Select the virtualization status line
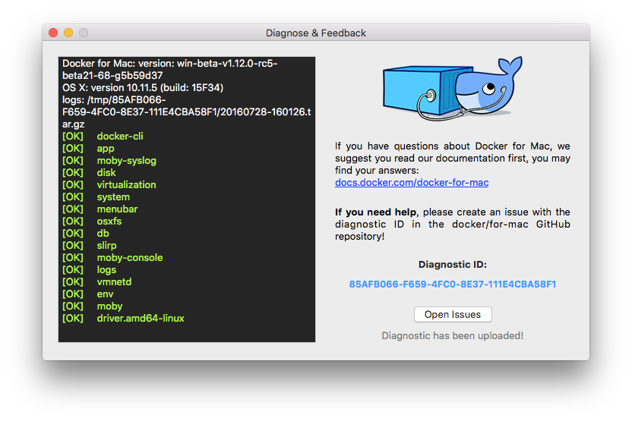This screenshot has height=421, width=632. coord(126,185)
